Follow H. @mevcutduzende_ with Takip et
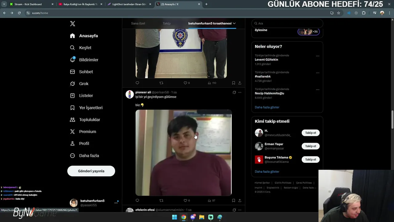394x222 pixels. [x=311, y=133]
